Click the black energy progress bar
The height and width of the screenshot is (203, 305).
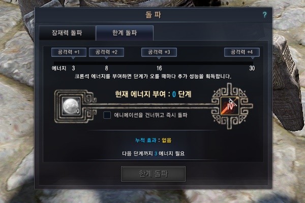point(154,63)
